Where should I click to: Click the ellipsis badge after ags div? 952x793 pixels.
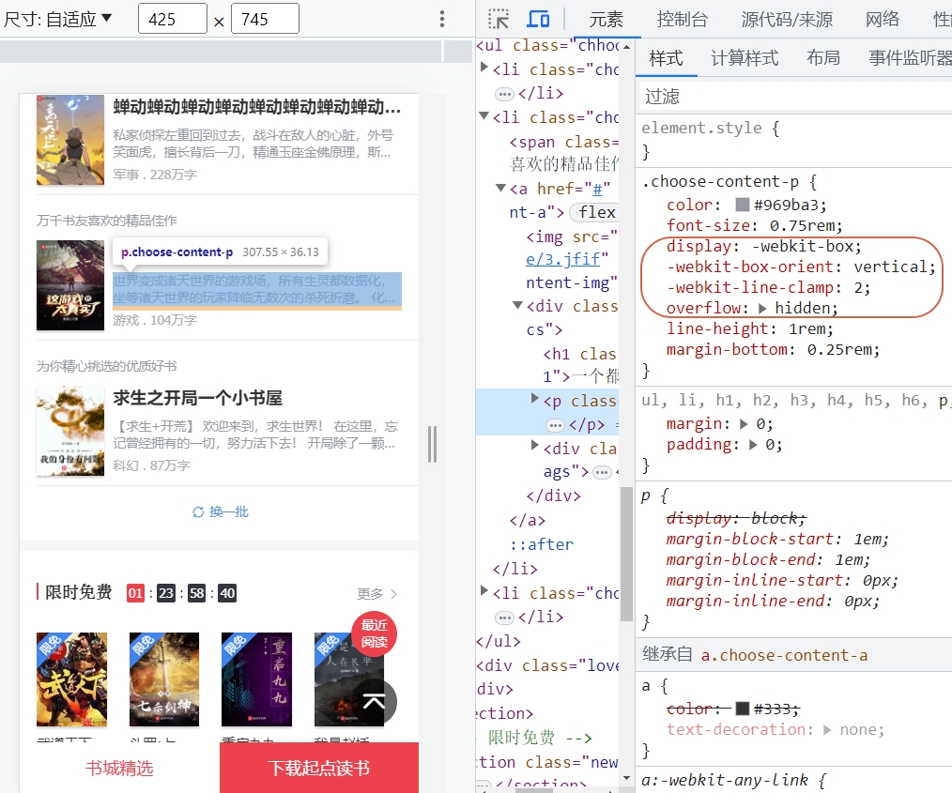pos(602,472)
